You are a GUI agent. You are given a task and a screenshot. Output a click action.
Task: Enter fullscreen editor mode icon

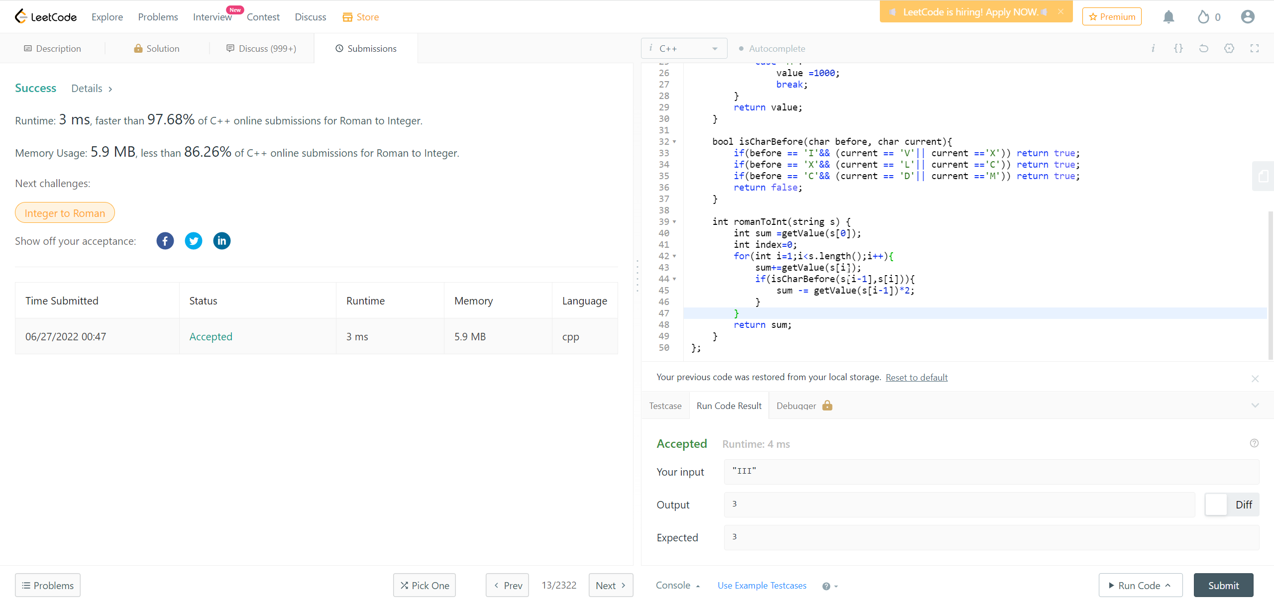[x=1255, y=48]
